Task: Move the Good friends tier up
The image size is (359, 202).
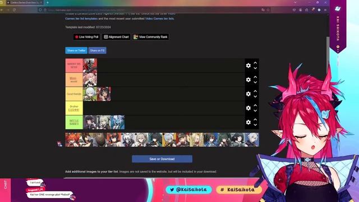Action: pyautogui.click(x=255, y=91)
